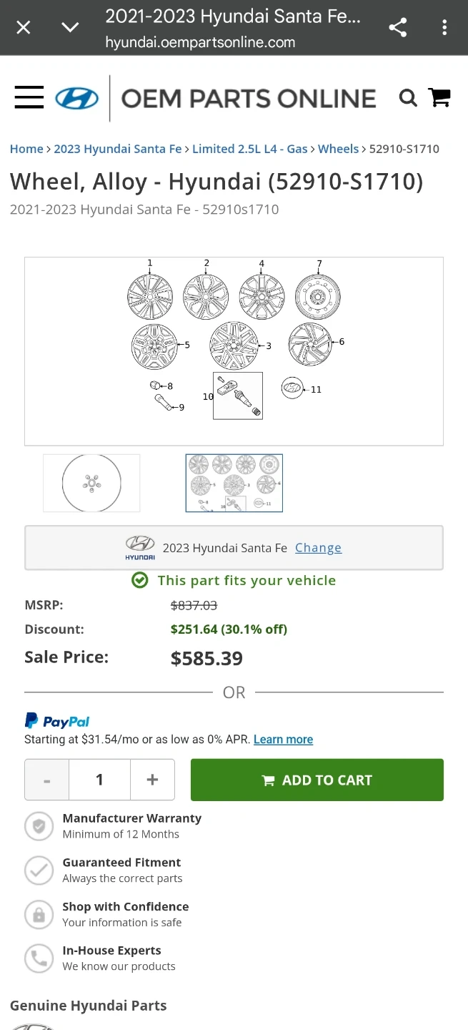Select the wheel diagram thumbnail

tap(234, 483)
